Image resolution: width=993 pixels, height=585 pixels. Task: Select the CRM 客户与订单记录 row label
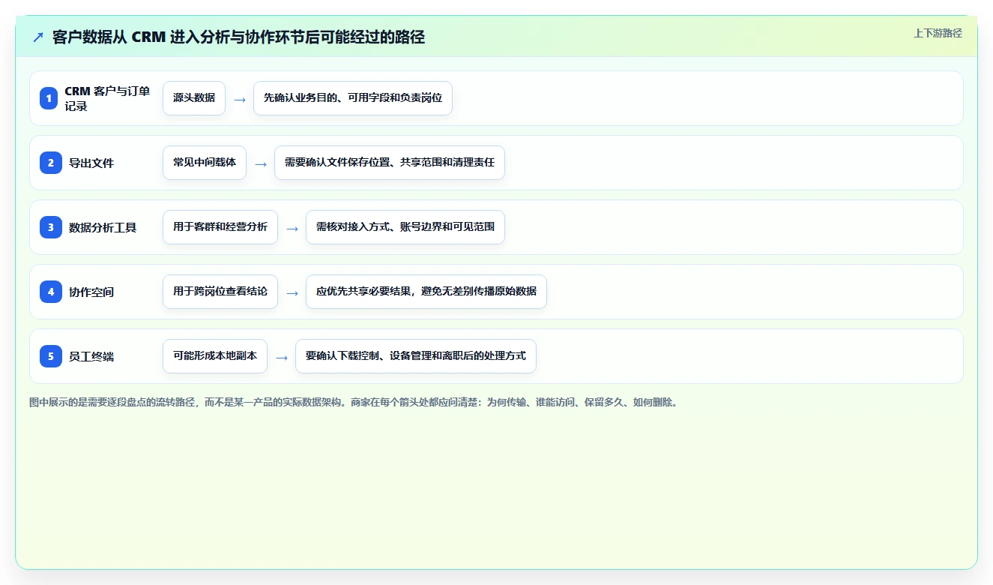[x=107, y=98]
